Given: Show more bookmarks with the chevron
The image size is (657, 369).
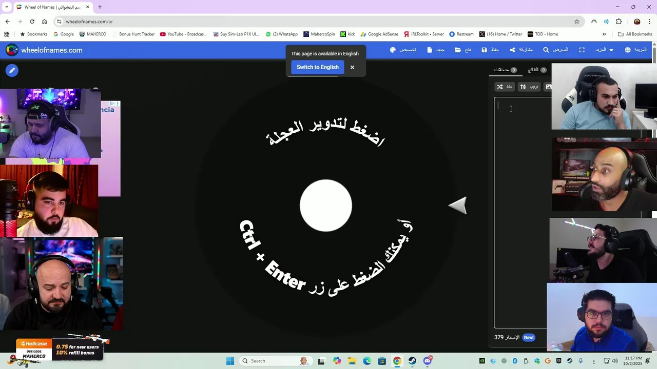Looking at the screenshot, I should coord(604,34).
